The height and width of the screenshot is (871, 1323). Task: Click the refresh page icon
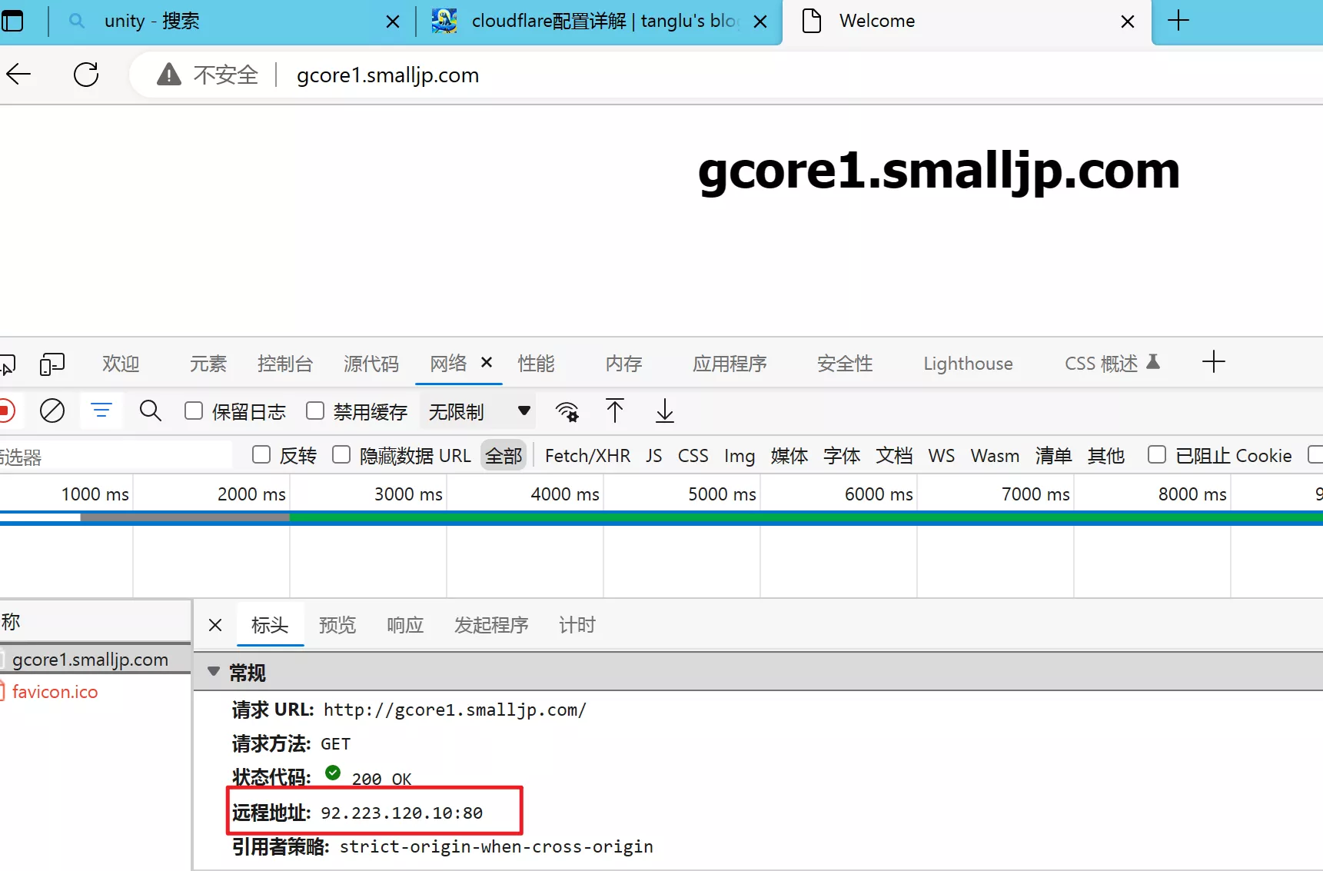point(85,74)
